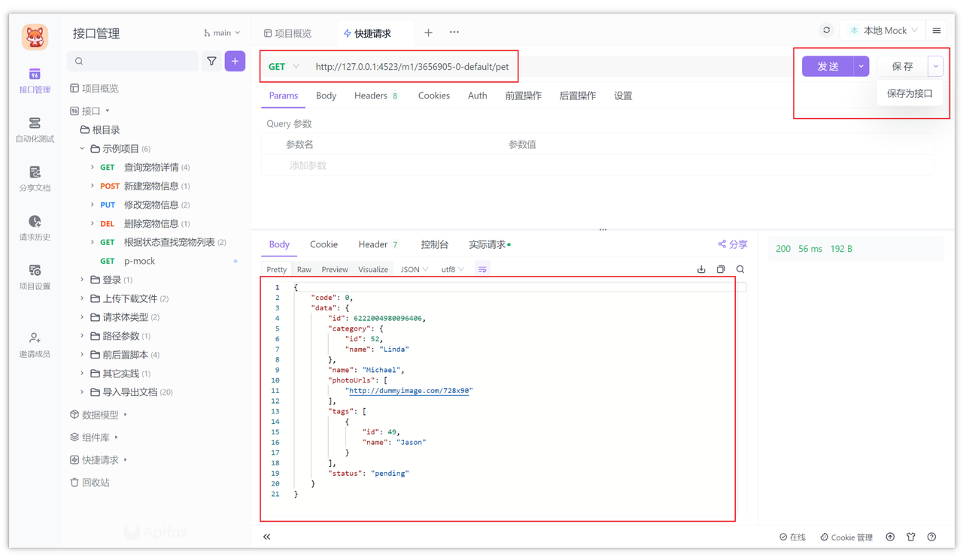Switch response view to Visualize

pyautogui.click(x=373, y=269)
